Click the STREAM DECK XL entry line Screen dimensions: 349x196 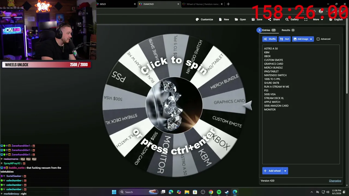[274, 98]
